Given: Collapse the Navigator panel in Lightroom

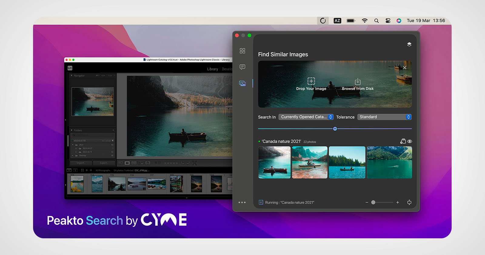Looking at the screenshot, I should click(72, 75).
